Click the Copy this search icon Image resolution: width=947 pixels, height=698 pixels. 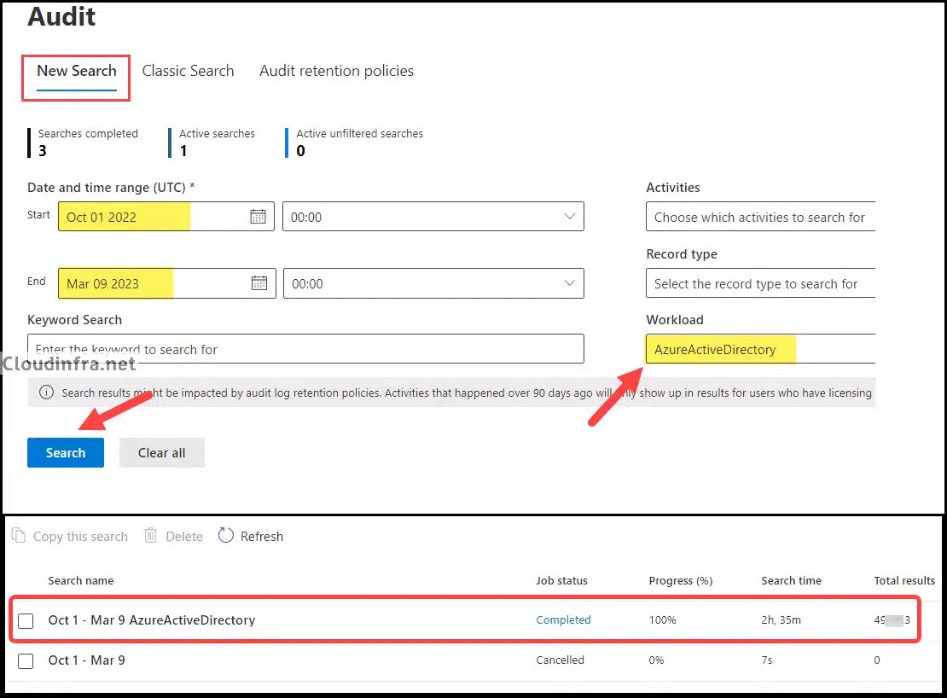coord(19,536)
